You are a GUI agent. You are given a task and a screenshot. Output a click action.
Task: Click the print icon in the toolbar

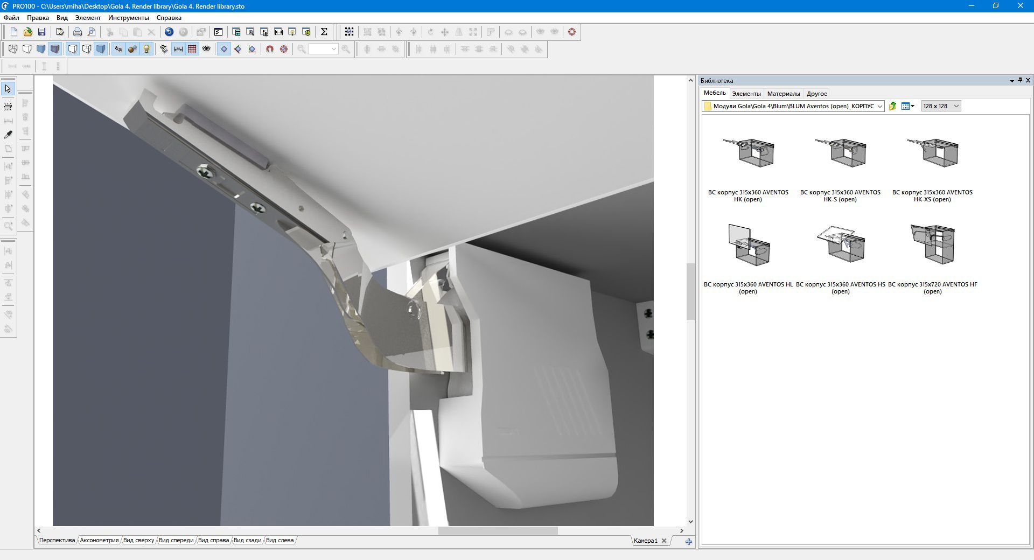point(78,32)
